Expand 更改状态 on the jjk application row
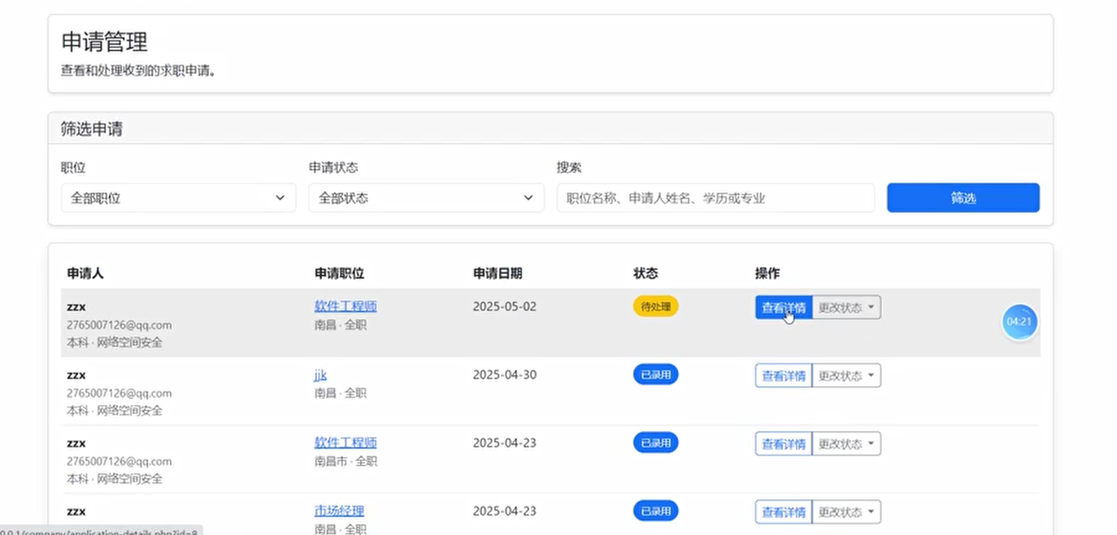This screenshot has width=1117, height=535. coord(845,375)
